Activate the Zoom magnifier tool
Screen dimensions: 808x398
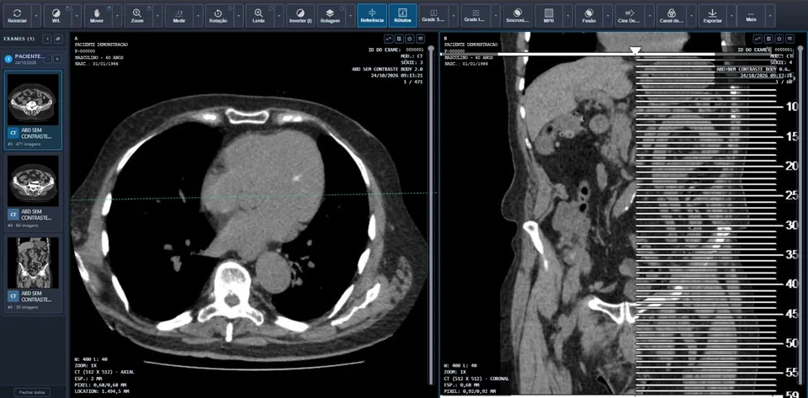pyautogui.click(x=137, y=15)
